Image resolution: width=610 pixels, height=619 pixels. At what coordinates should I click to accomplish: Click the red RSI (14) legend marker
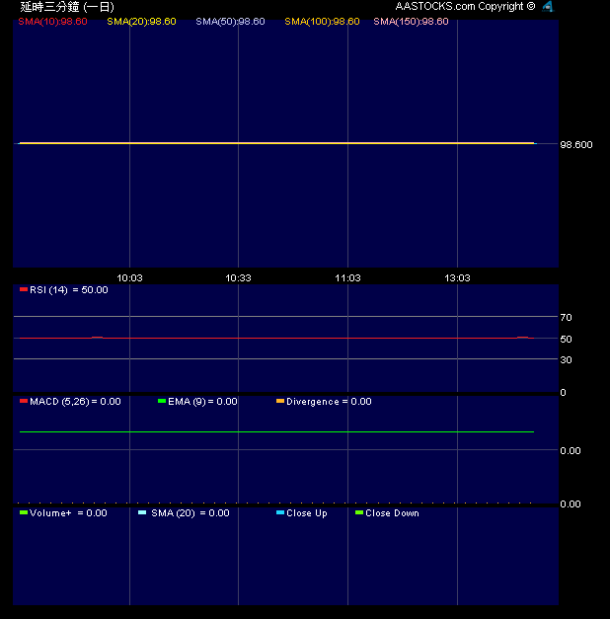tap(24, 290)
